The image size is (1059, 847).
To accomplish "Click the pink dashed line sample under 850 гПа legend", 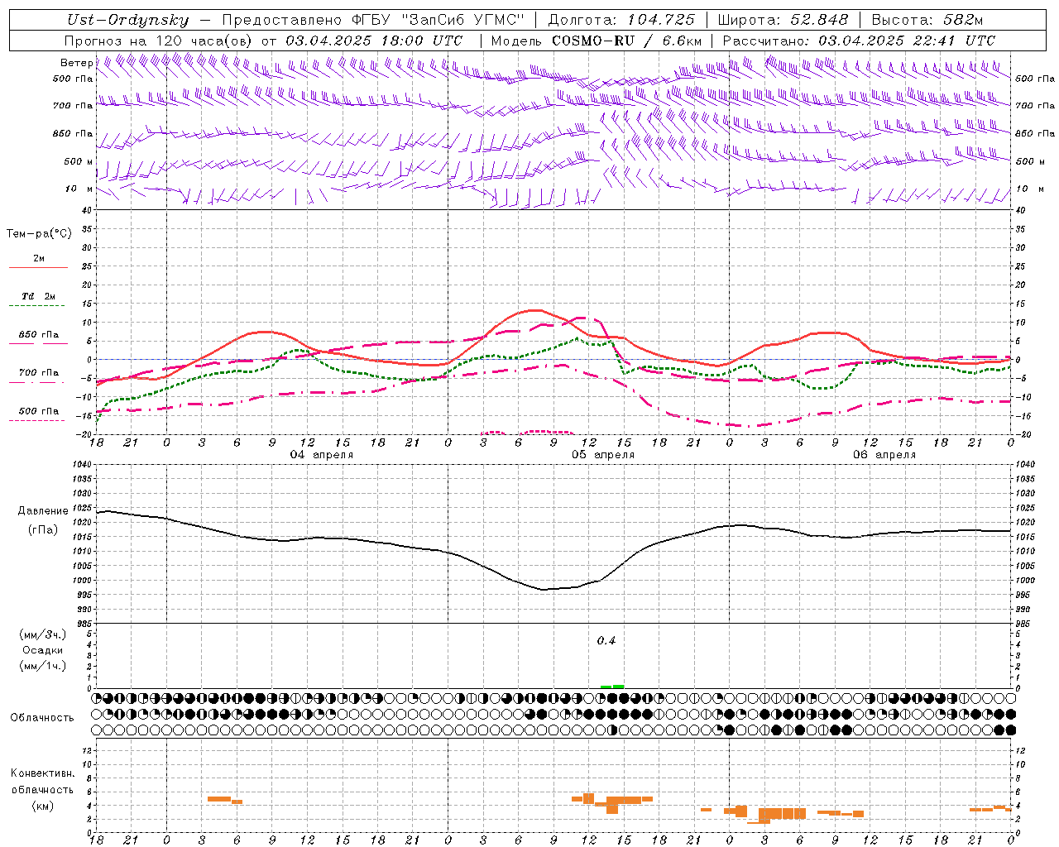I will tap(38, 344).
